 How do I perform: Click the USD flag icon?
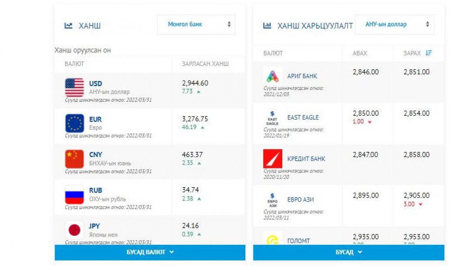pos(74,87)
